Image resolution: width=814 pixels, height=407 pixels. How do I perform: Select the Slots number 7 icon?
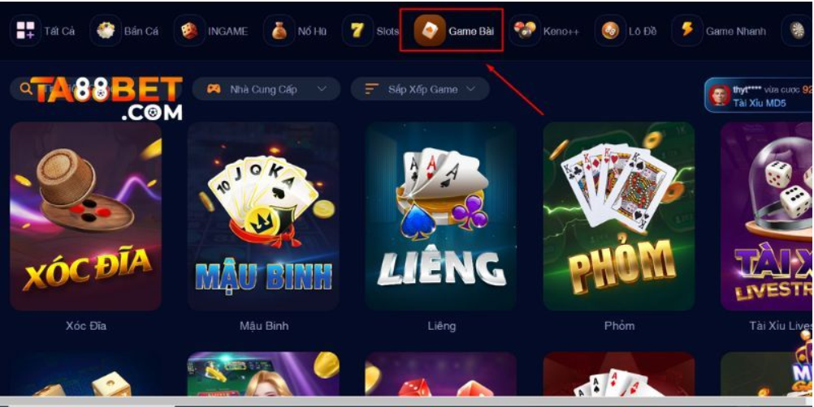tap(357, 31)
